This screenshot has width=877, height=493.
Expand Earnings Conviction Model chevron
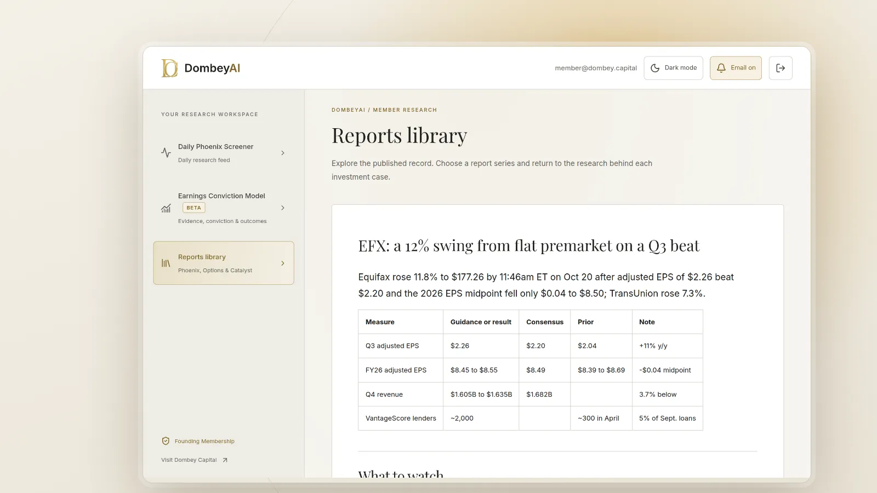tap(283, 208)
